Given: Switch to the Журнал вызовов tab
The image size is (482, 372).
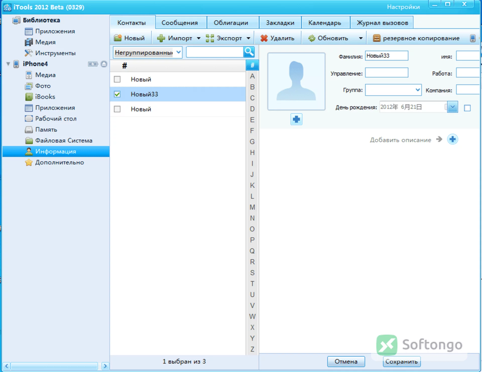Looking at the screenshot, I should click(x=382, y=23).
